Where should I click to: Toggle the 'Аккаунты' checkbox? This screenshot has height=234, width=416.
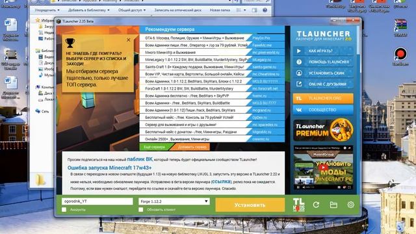point(64,209)
